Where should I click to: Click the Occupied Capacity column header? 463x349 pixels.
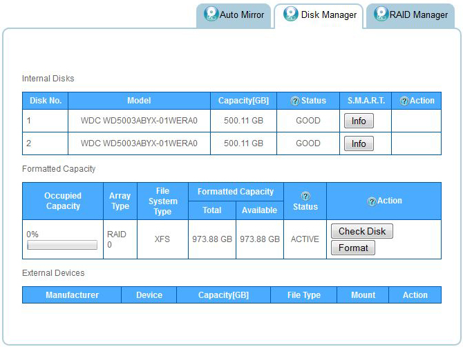(63, 201)
